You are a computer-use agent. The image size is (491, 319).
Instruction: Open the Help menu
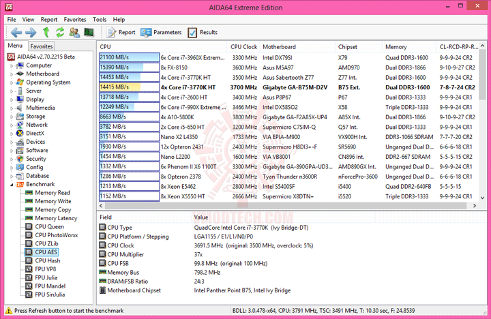point(119,19)
